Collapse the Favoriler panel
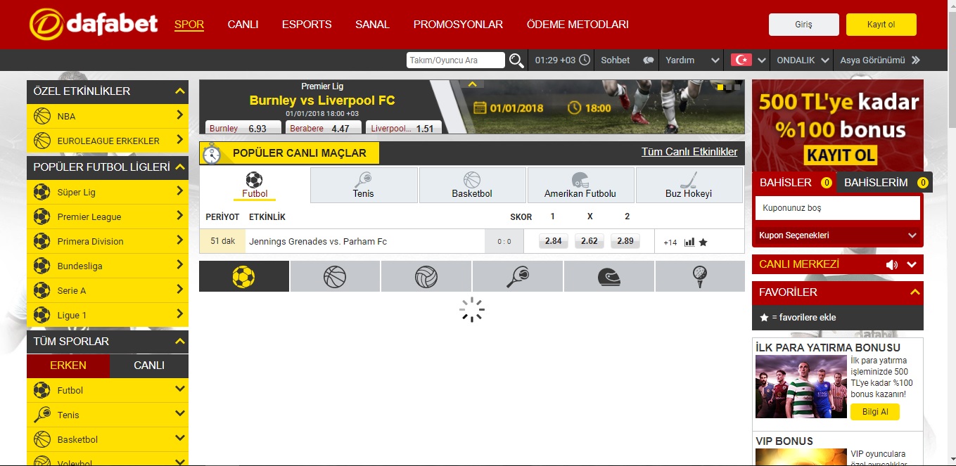 point(915,292)
